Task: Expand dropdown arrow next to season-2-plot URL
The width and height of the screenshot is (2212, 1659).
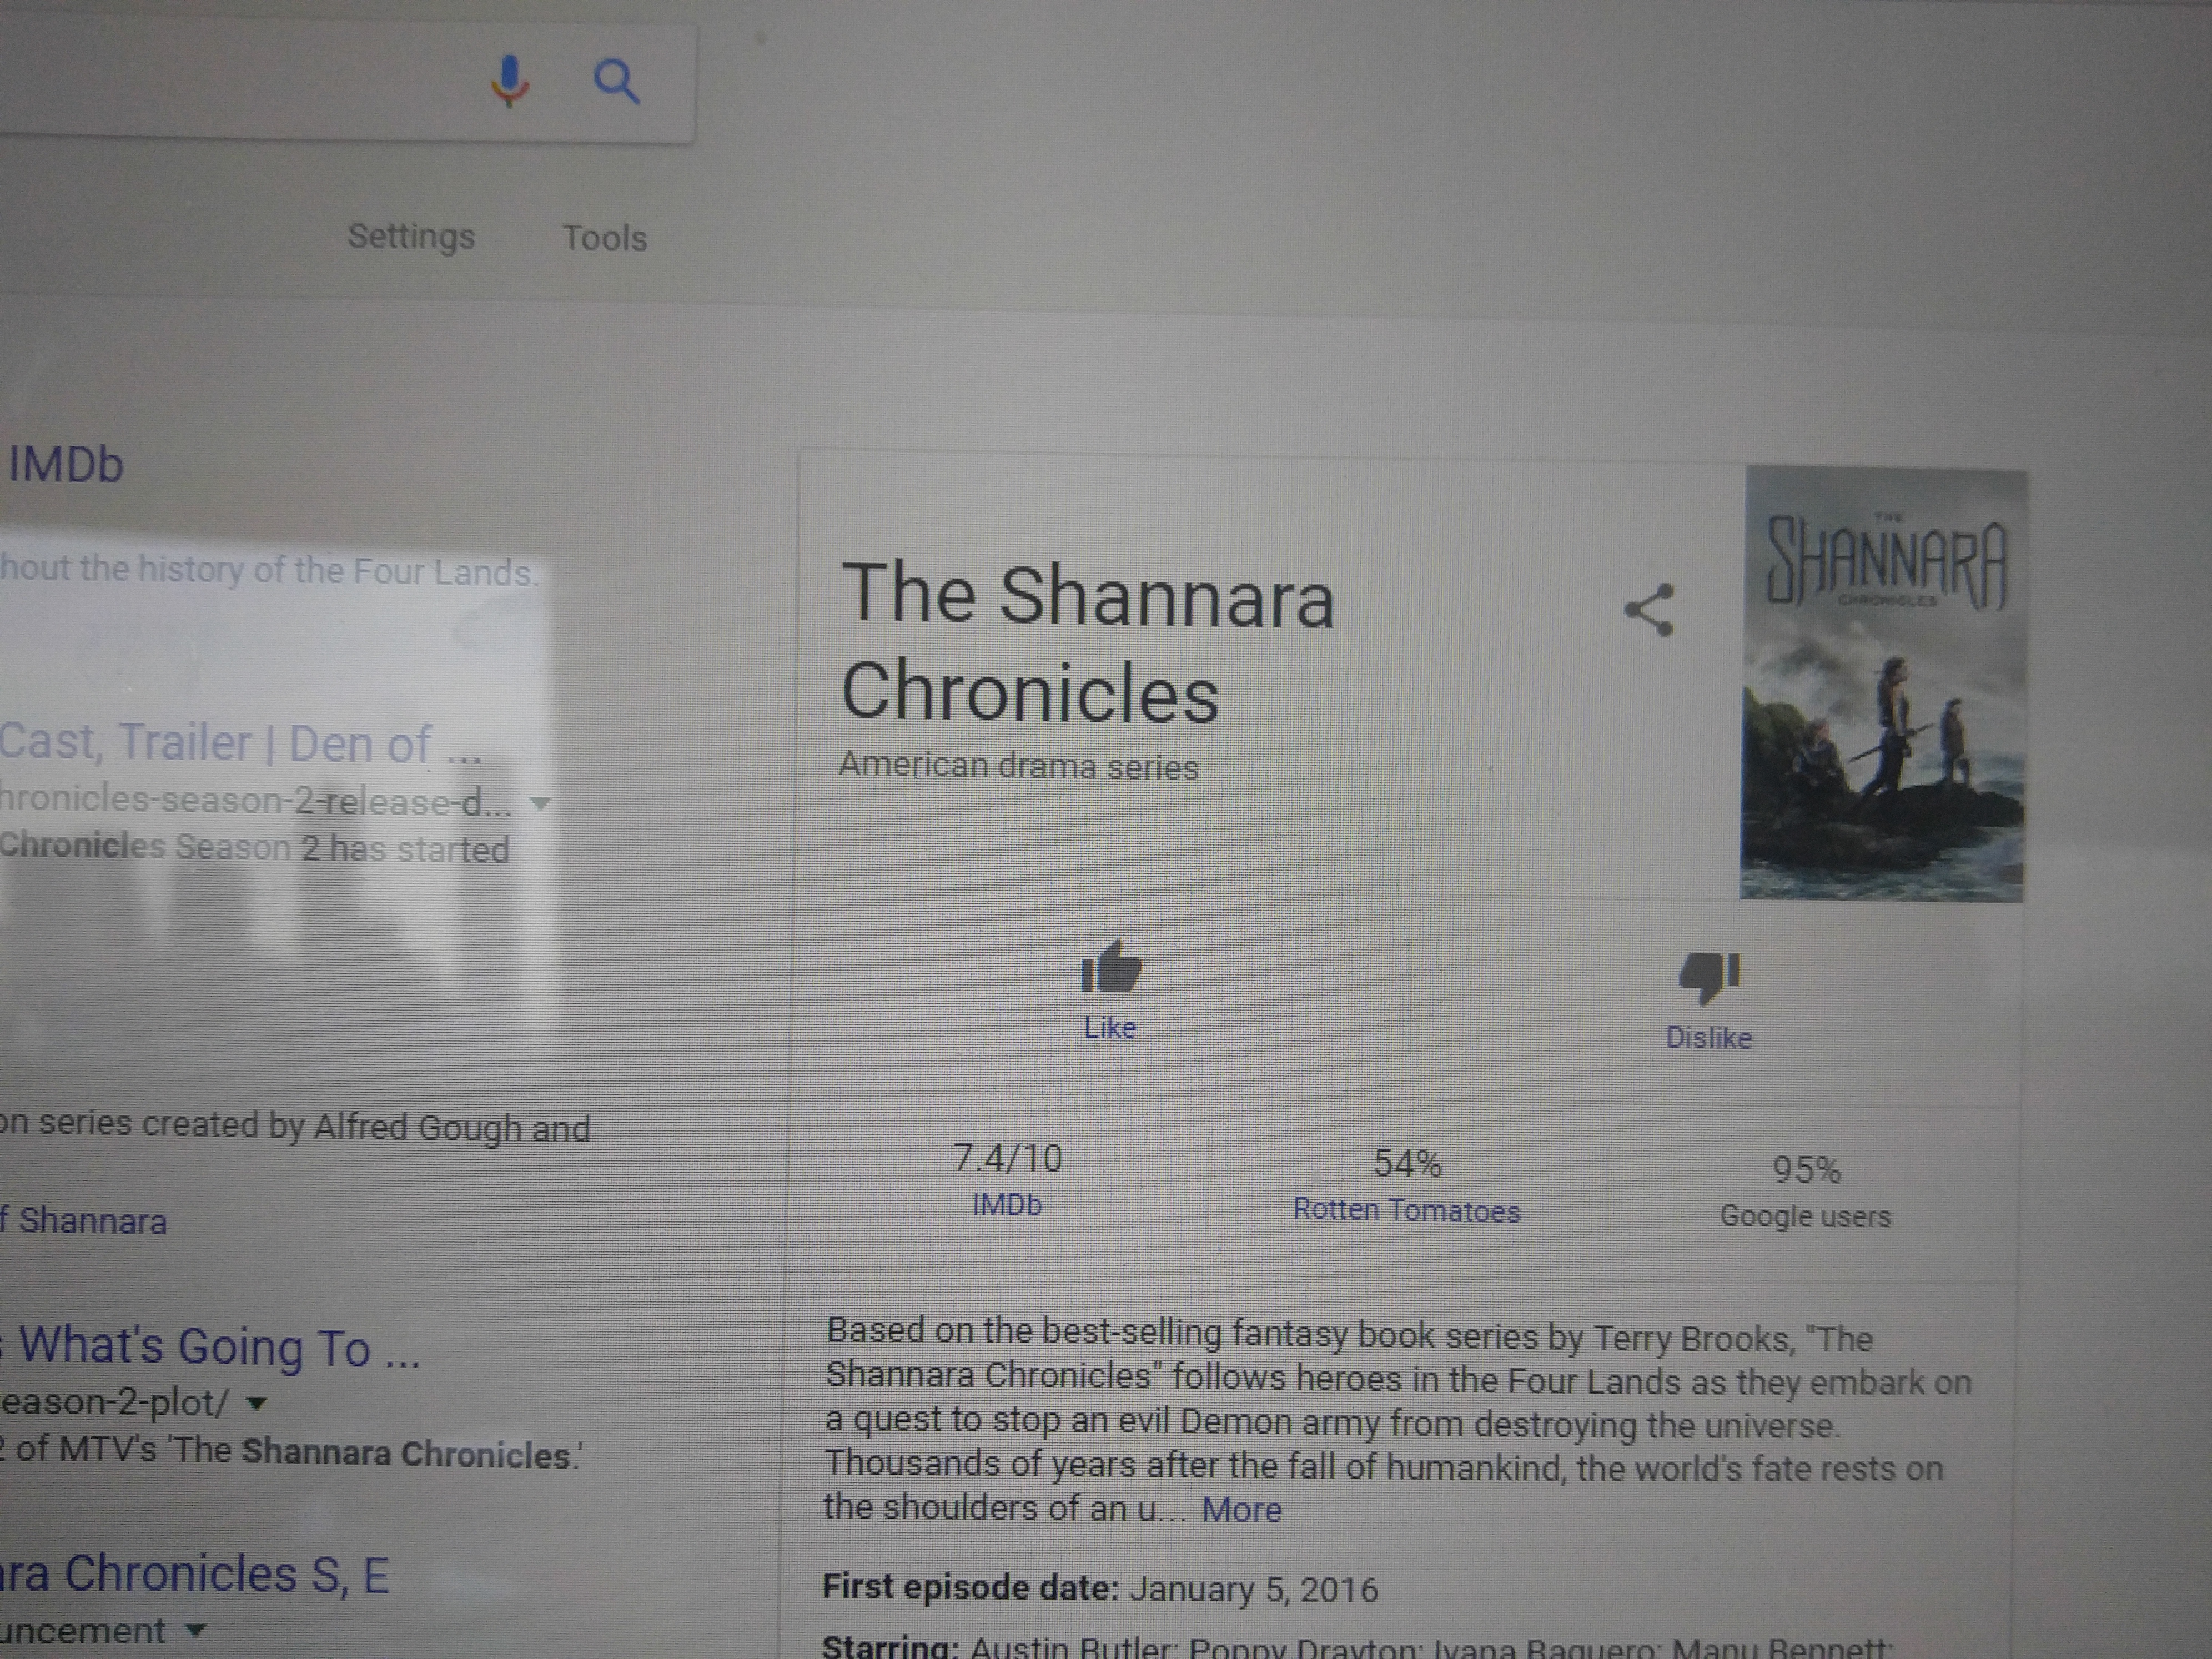Action: [257, 1403]
